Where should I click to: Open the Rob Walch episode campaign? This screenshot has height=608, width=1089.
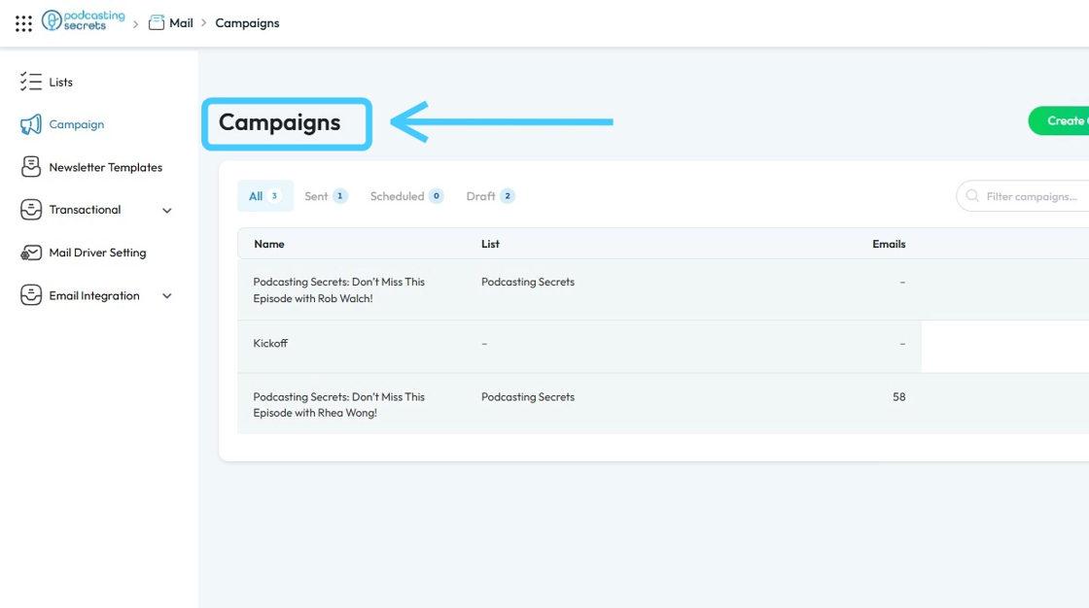click(x=338, y=289)
